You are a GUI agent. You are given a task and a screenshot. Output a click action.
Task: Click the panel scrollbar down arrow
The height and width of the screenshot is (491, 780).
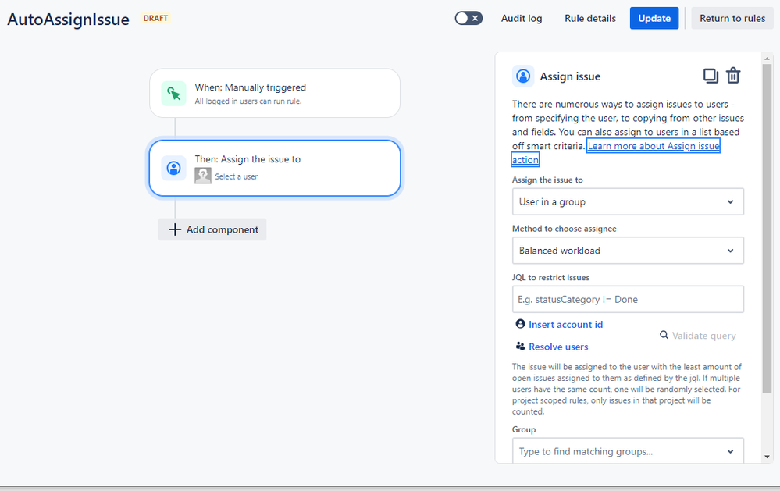767,457
